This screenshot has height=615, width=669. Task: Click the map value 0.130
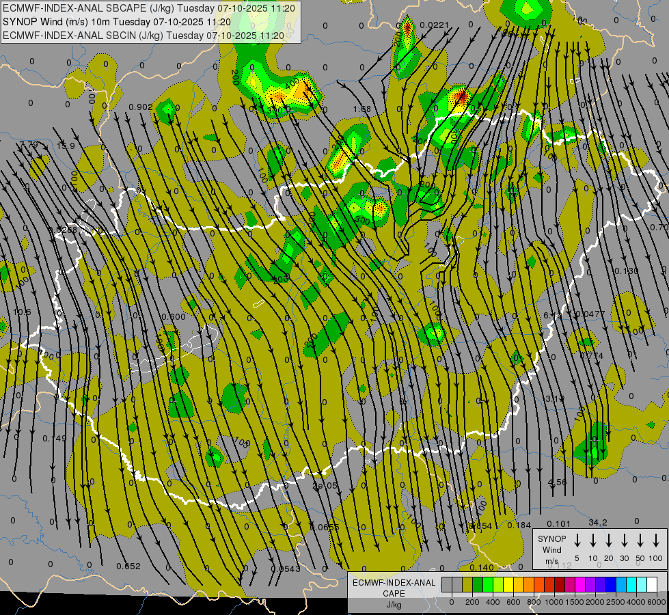[627, 271]
